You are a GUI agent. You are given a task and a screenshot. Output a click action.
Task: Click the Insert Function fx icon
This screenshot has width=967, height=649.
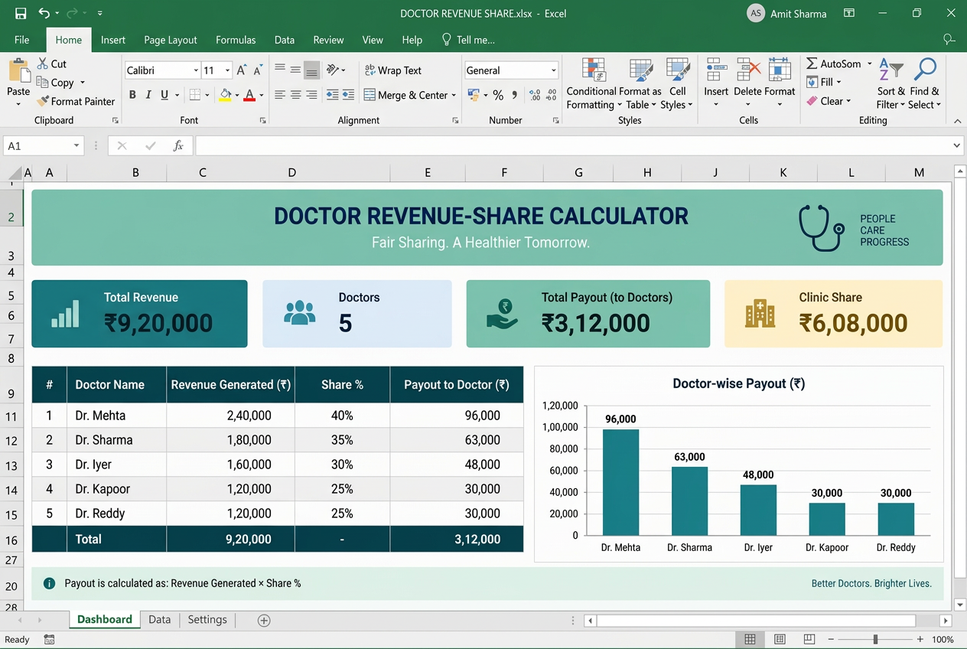click(177, 145)
